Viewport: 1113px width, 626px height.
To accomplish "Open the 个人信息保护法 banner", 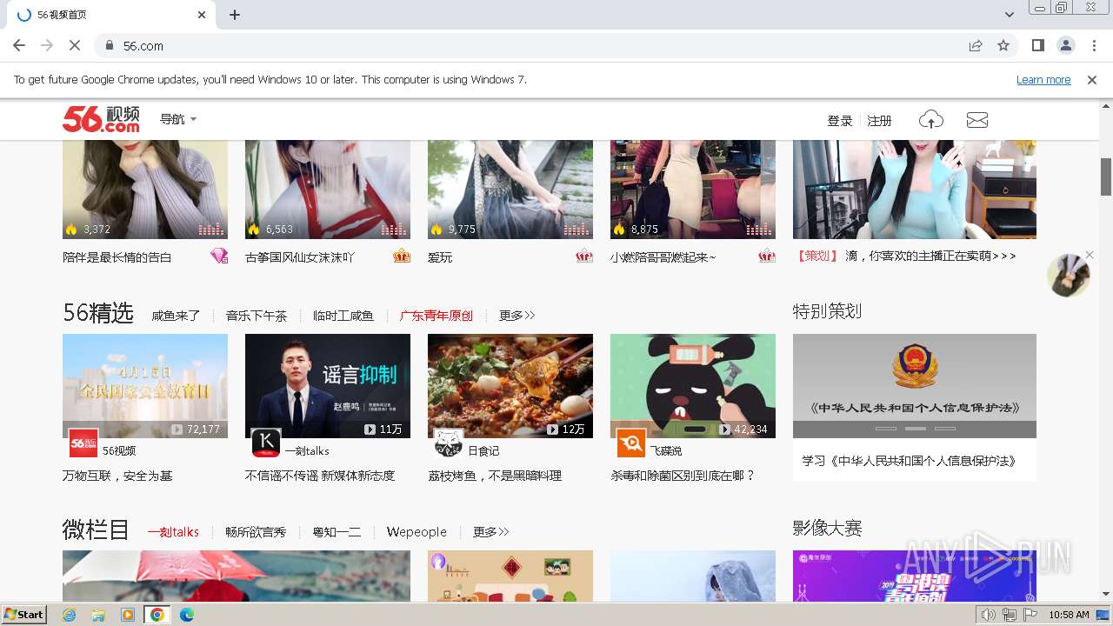I will click(x=915, y=386).
